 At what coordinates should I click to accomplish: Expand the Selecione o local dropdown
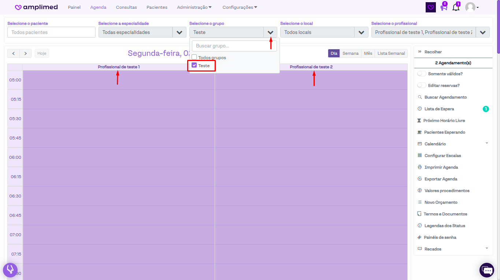(x=361, y=32)
